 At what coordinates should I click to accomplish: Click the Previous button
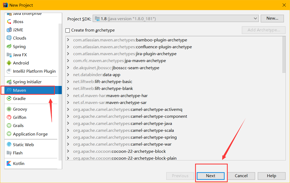[180, 176]
